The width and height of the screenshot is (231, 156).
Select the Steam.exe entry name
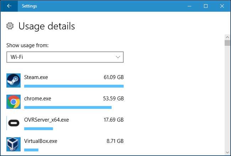(x=36, y=77)
